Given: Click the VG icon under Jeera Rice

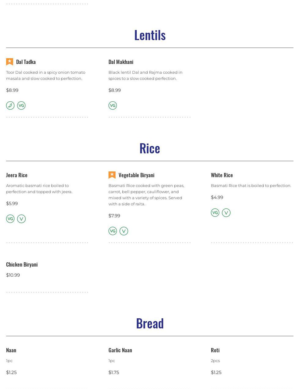Looking at the screenshot, I should [x=10, y=219].
